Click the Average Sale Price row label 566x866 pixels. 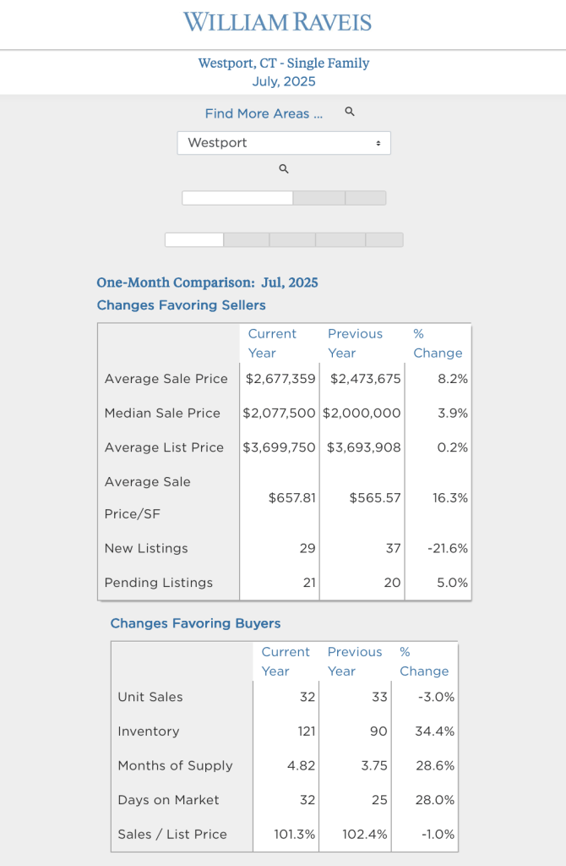pos(166,379)
